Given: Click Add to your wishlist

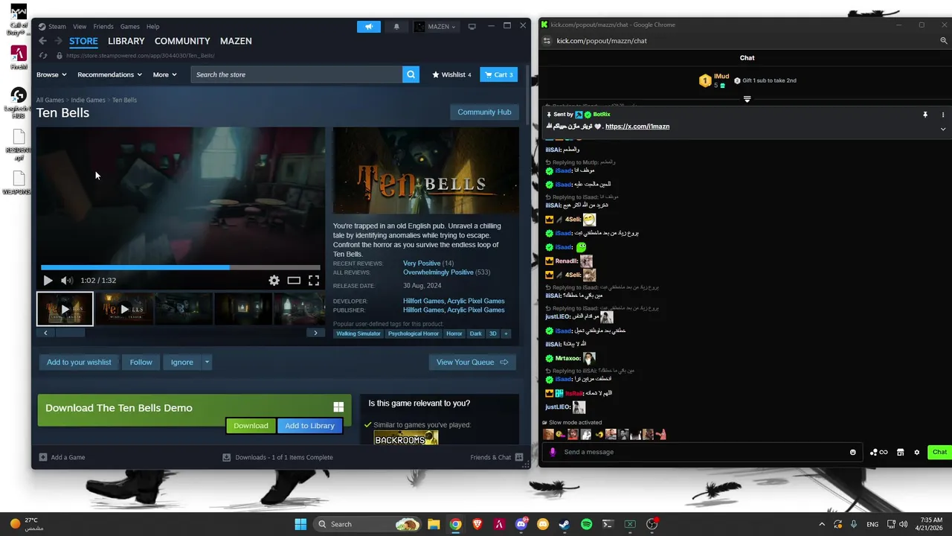Looking at the screenshot, I should pos(79,363).
